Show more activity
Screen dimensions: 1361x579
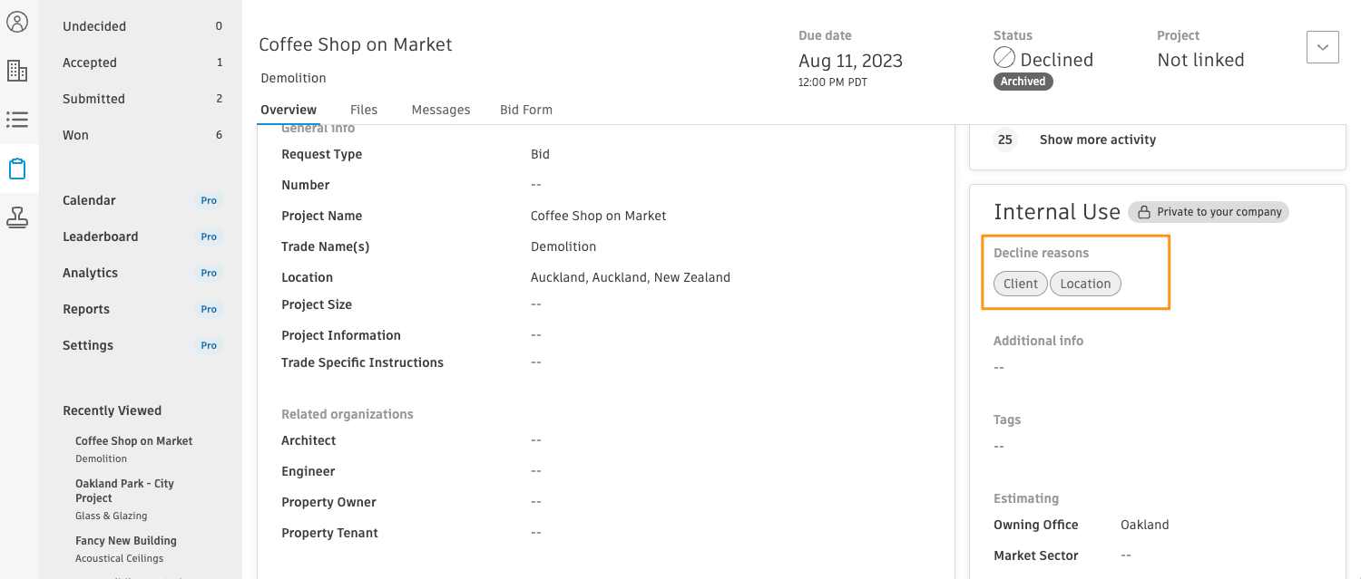click(1098, 140)
